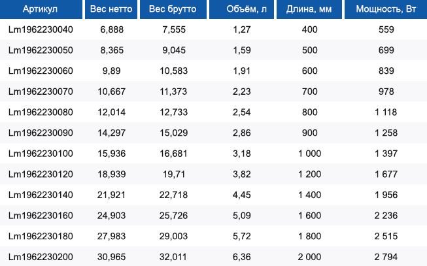
Task: Select gross weight value 15,029
Action: 174,133
